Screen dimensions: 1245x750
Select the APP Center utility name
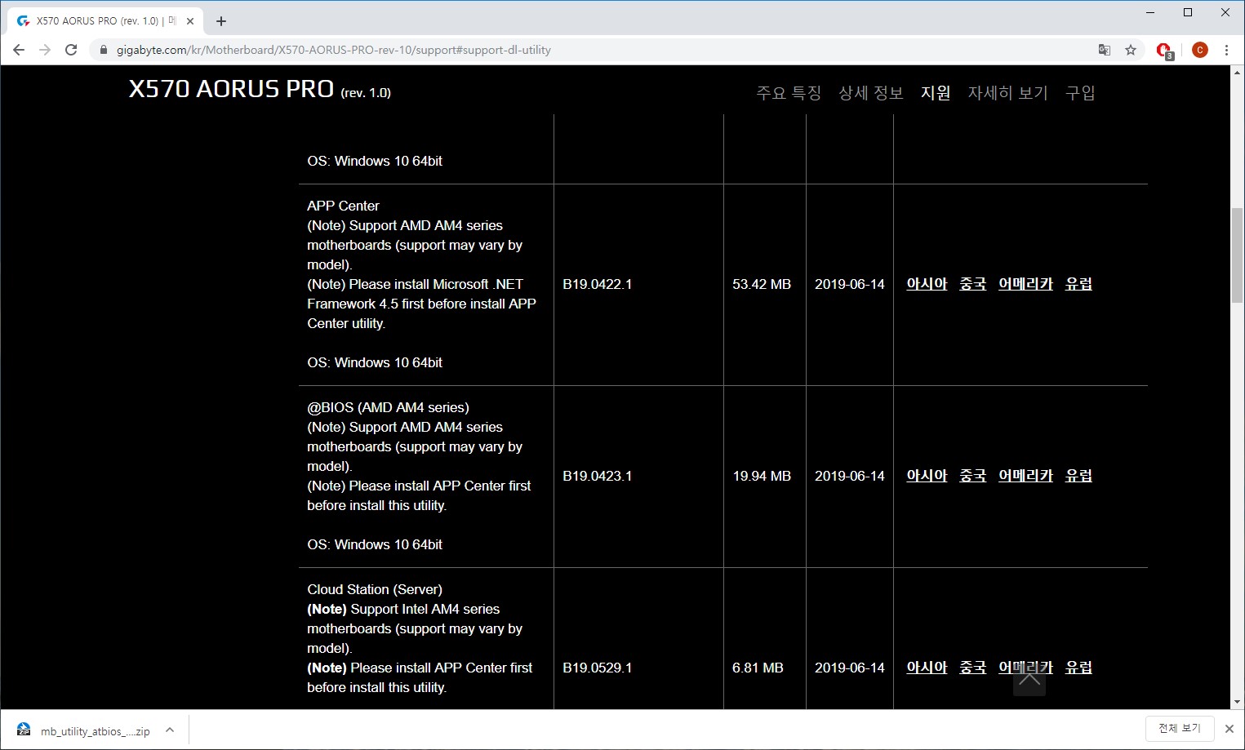(343, 206)
